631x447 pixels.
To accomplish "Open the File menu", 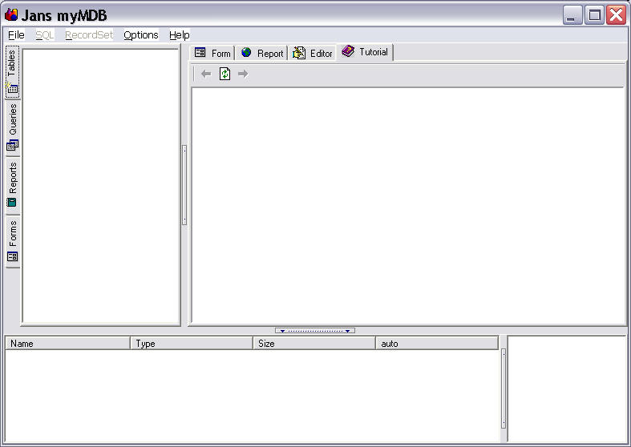I will [16, 35].
